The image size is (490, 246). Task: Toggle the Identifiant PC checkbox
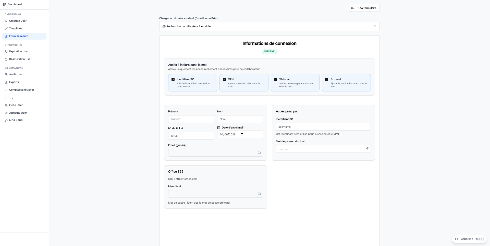tap(173, 79)
